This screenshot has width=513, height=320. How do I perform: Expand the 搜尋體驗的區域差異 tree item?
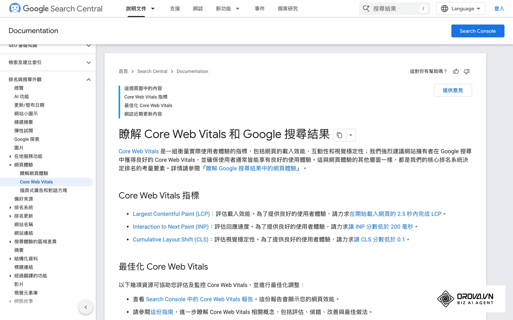tap(10, 242)
